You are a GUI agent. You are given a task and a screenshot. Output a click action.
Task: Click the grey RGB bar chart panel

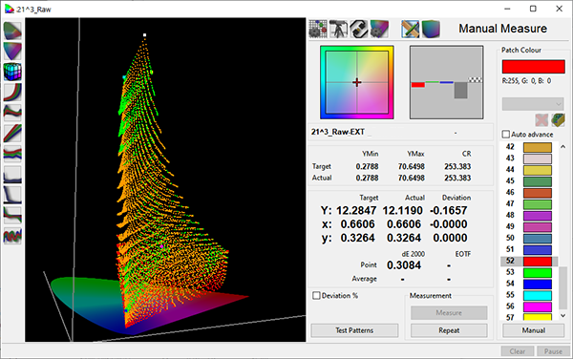[x=446, y=82]
